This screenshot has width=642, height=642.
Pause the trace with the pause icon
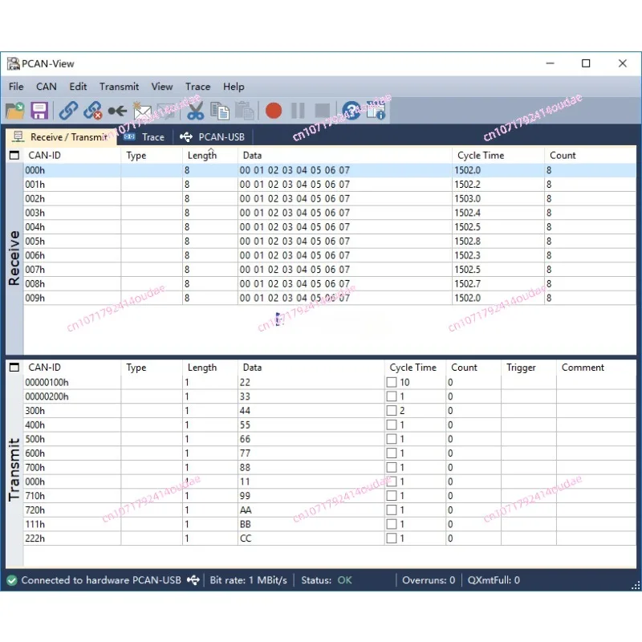tap(298, 111)
